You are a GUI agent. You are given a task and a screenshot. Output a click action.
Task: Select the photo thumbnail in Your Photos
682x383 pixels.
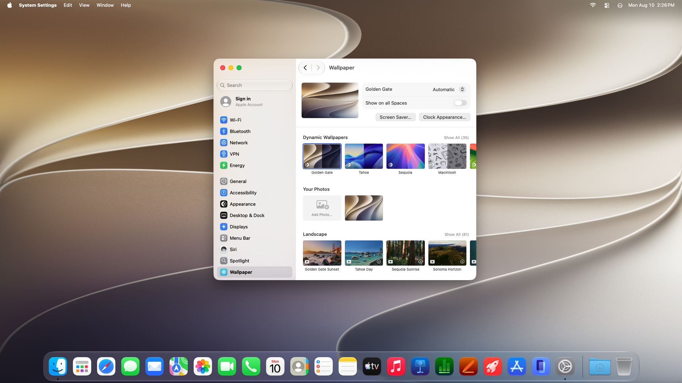364,208
